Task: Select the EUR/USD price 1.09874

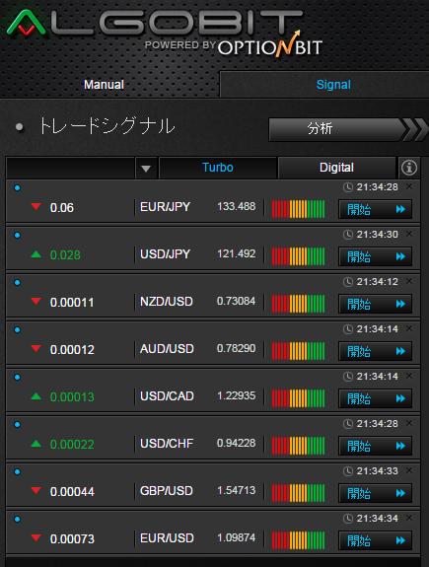Action: point(237,537)
